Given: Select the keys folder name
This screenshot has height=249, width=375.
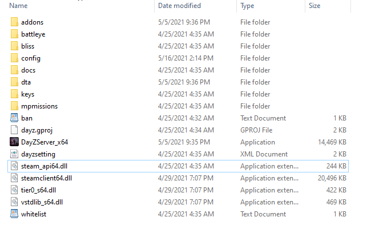Looking at the screenshot, I should 28,94.
